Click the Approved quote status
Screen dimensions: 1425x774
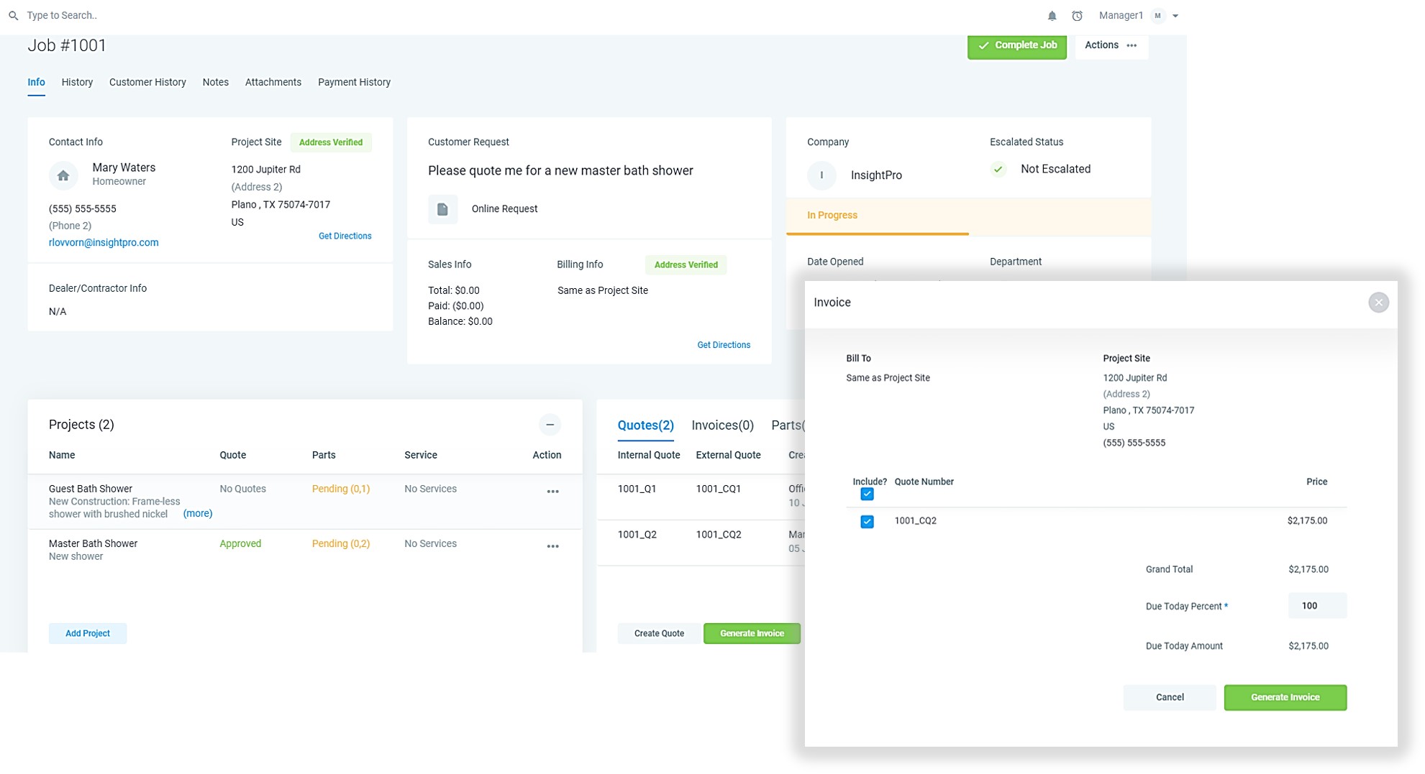coord(240,544)
